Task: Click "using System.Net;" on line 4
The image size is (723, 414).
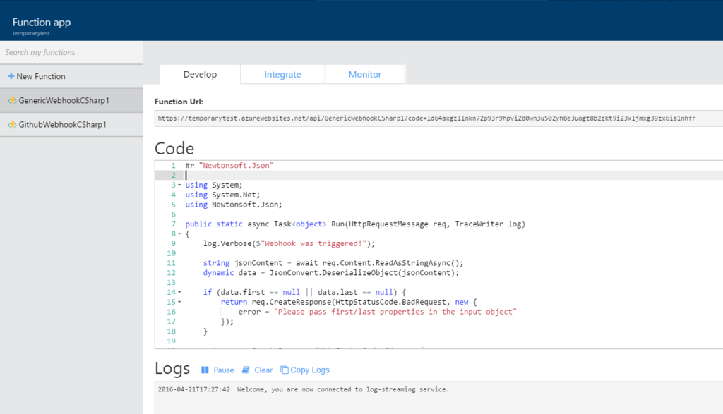Action: pos(222,195)
